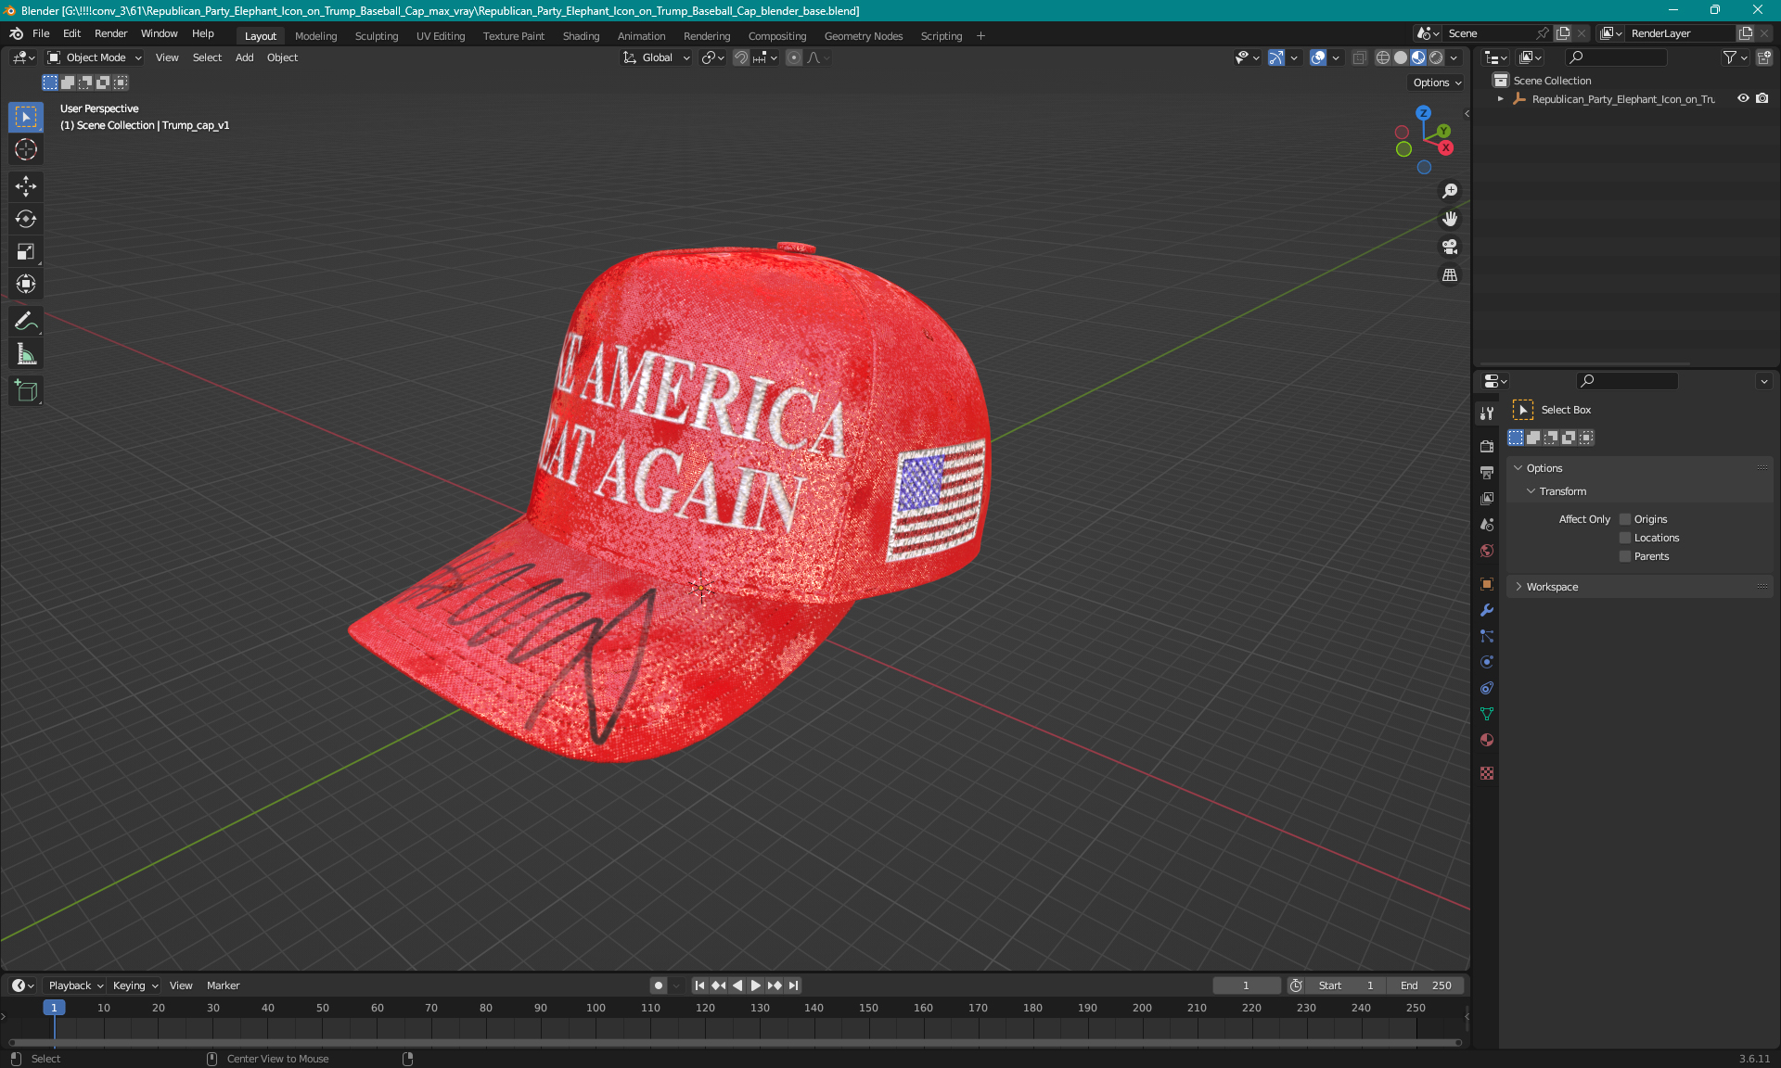Open Physics properties tab
Screen dimensions: 1781x1068
1487,662
